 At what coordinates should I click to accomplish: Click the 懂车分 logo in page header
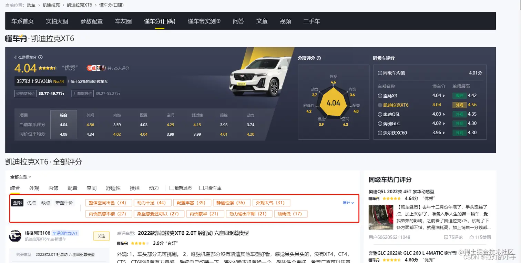click(x=16, y=38)
